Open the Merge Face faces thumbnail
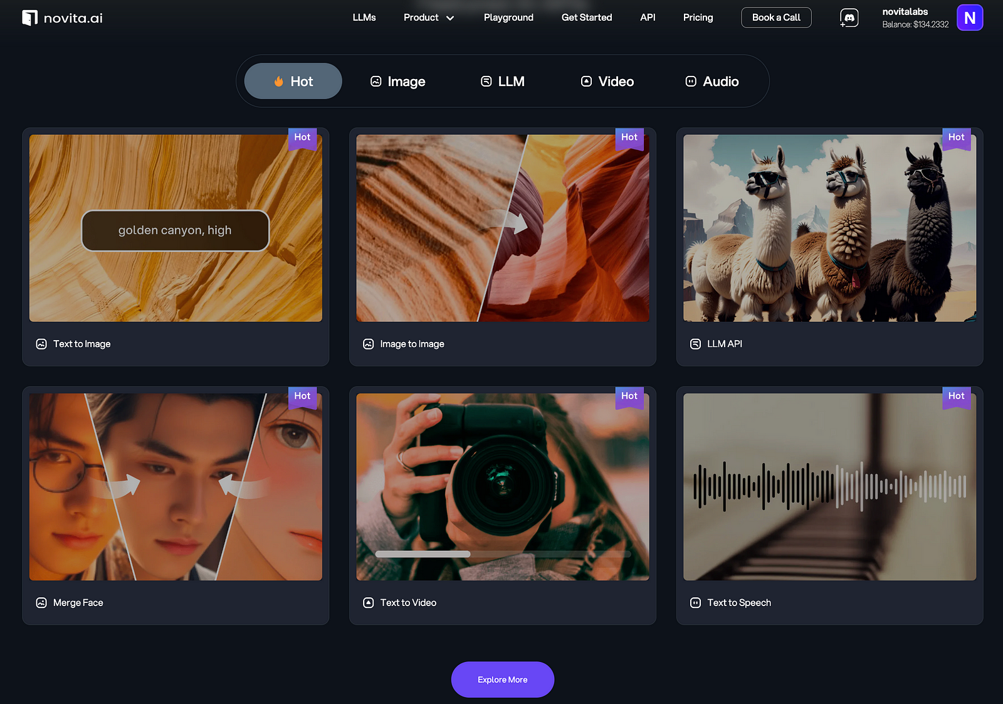 point(176,487)
